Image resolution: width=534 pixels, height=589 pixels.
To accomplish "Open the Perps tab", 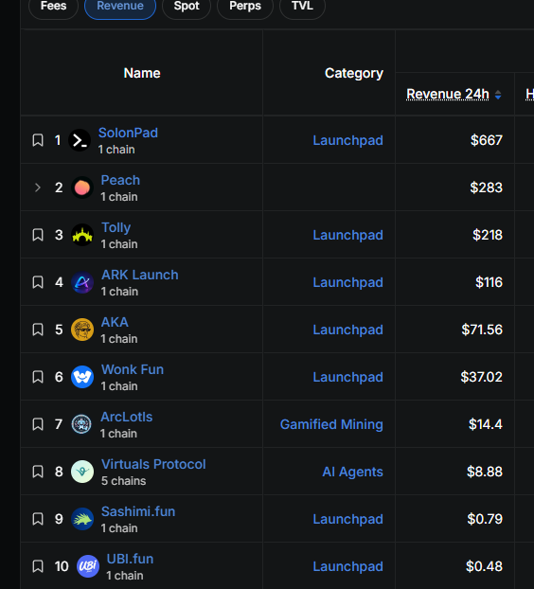I will pyautogui.click(x=245, y=6).
